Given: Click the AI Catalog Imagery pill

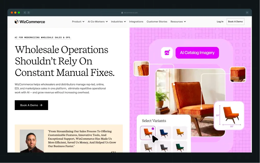Looking at the screenshot, I should pyautogui.click(x=197, y=53).
